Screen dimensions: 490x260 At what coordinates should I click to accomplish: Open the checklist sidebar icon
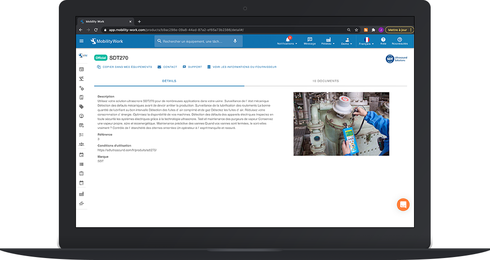(81, 135)
